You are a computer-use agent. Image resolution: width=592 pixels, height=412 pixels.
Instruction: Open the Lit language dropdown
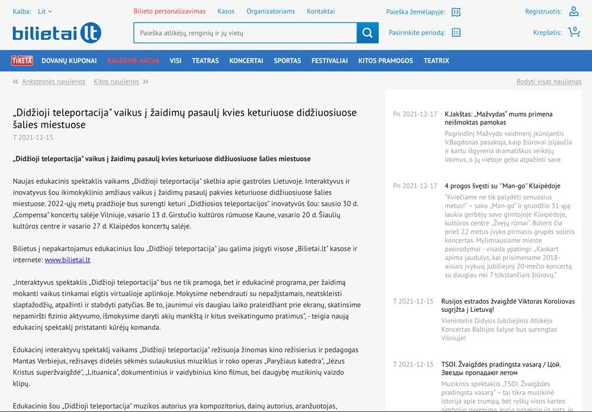tap(45, 11)
